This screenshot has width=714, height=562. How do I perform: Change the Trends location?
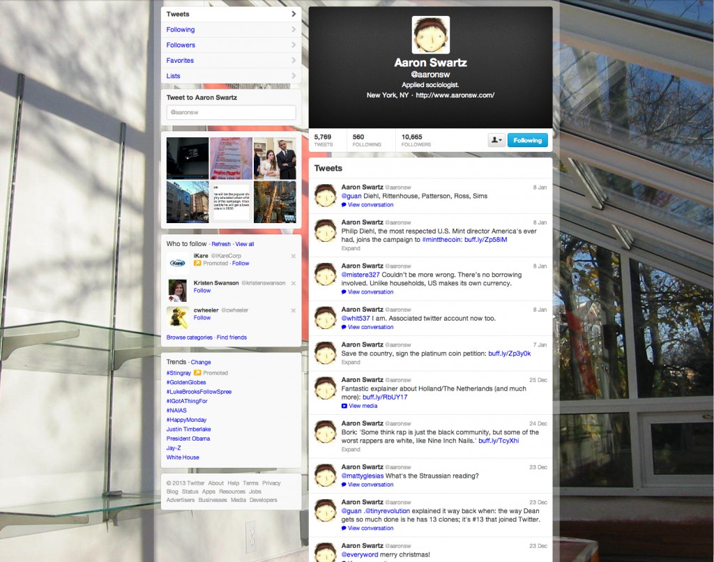click(201, 362)
